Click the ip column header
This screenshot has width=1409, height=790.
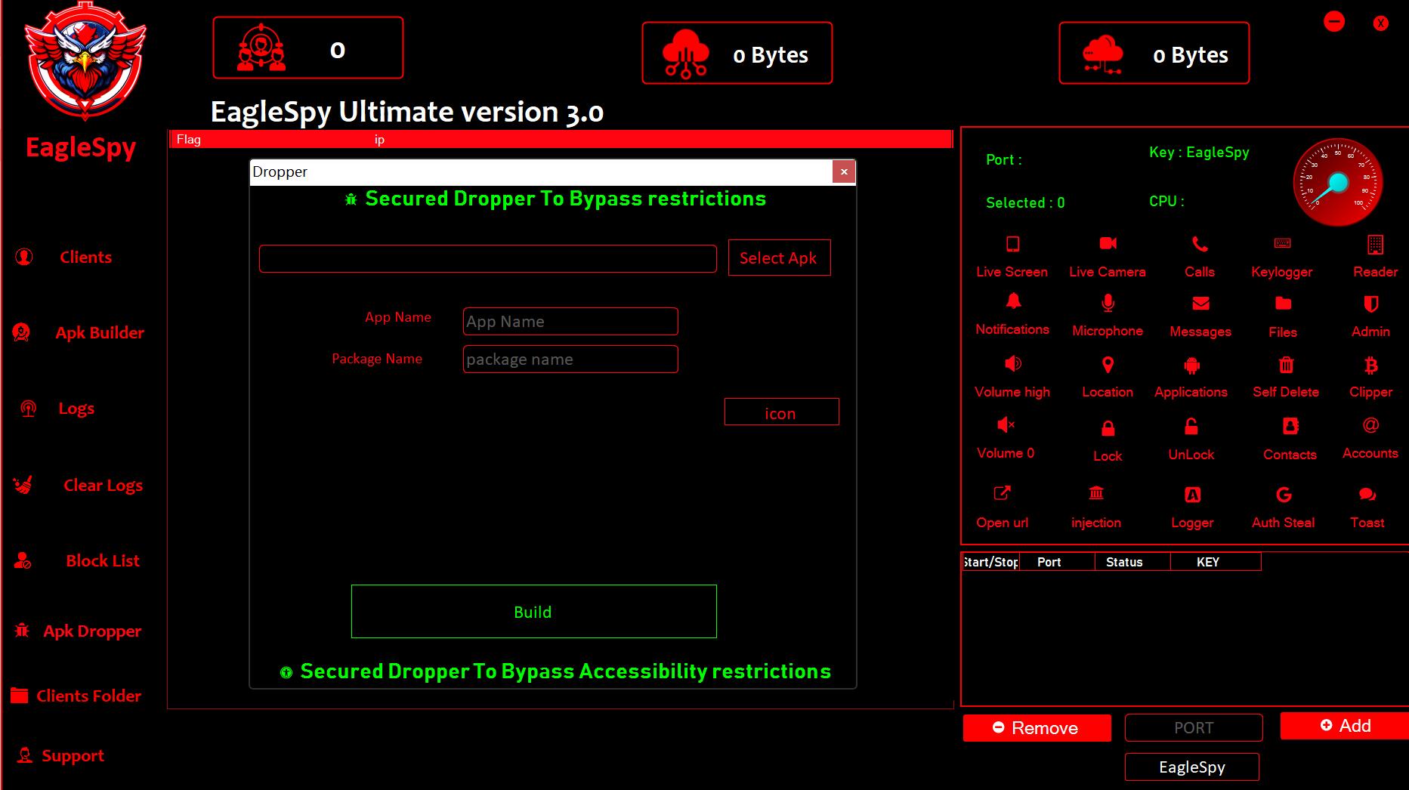click(x=379, y=139)
